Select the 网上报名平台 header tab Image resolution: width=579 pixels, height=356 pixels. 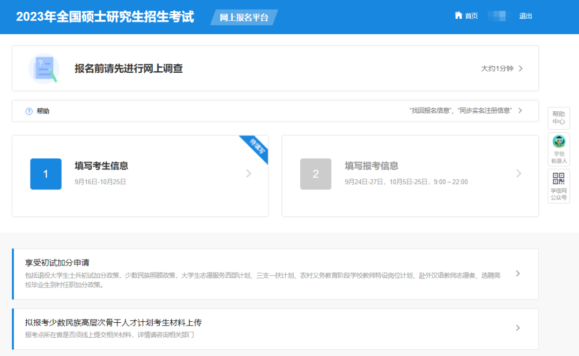(x=244, y=17)
